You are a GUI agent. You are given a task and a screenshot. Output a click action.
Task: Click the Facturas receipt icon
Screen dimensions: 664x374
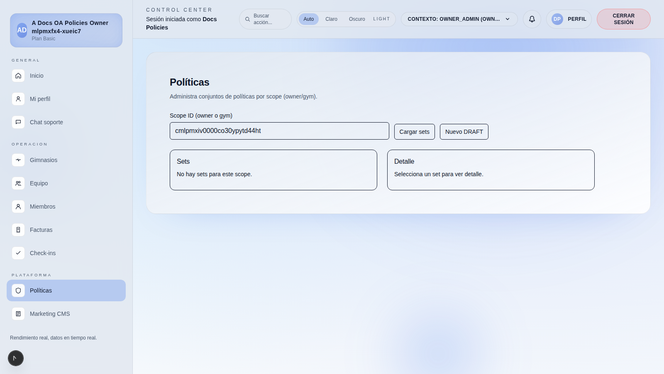pos(18,230)
